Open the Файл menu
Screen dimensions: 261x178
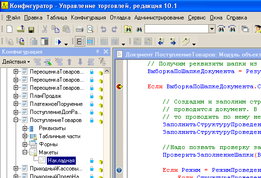coord(13,18)
